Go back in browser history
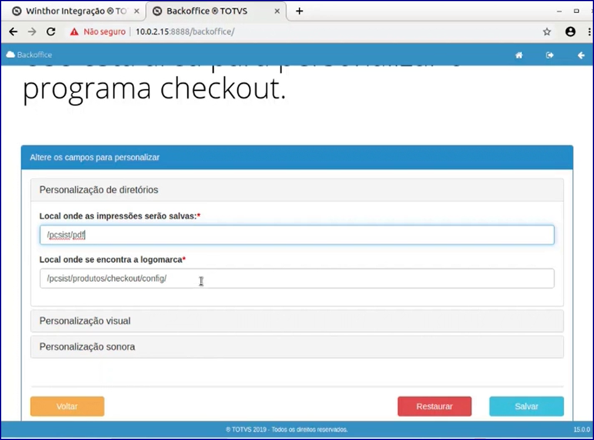Viewport: 594px width, 440px height. click(14, 32)
